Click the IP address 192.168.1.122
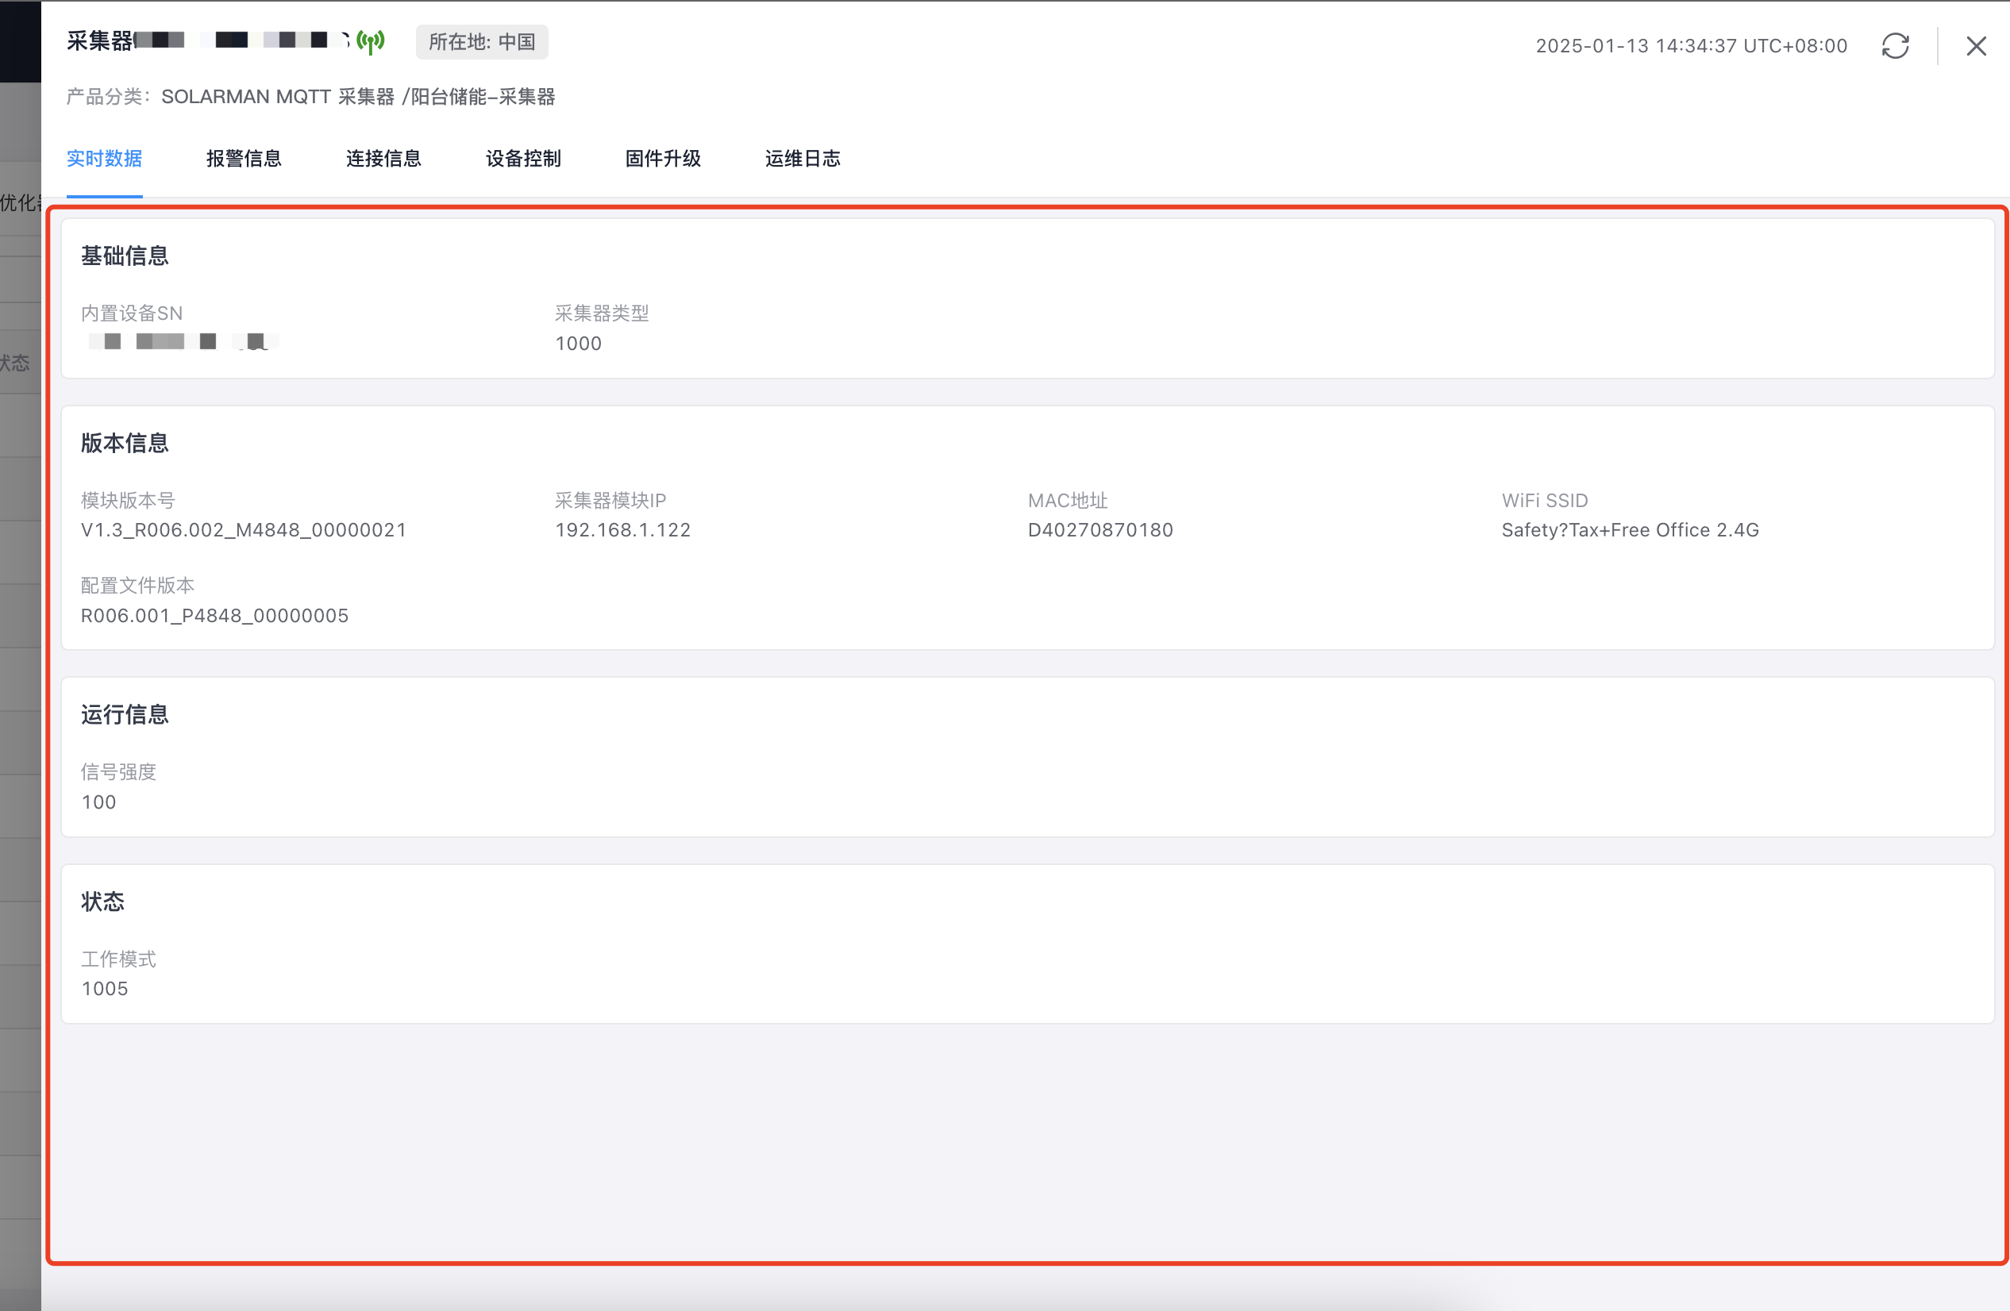The image size is (2010, 1311). pos(622,530)
